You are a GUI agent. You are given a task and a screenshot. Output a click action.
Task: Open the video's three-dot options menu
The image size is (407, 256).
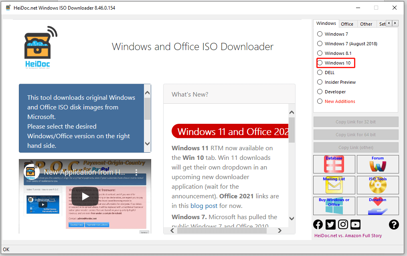pos(136,172)
